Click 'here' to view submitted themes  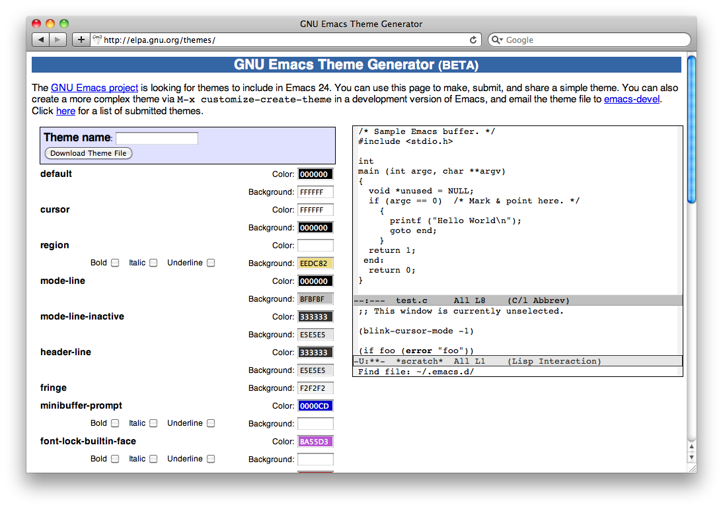tap(65, 111)
